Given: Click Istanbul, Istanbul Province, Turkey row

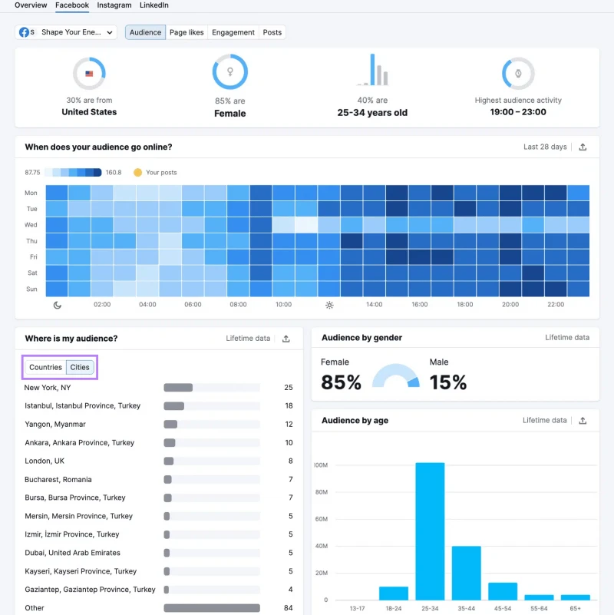Looking at the screenshot, I should [158, 405].
